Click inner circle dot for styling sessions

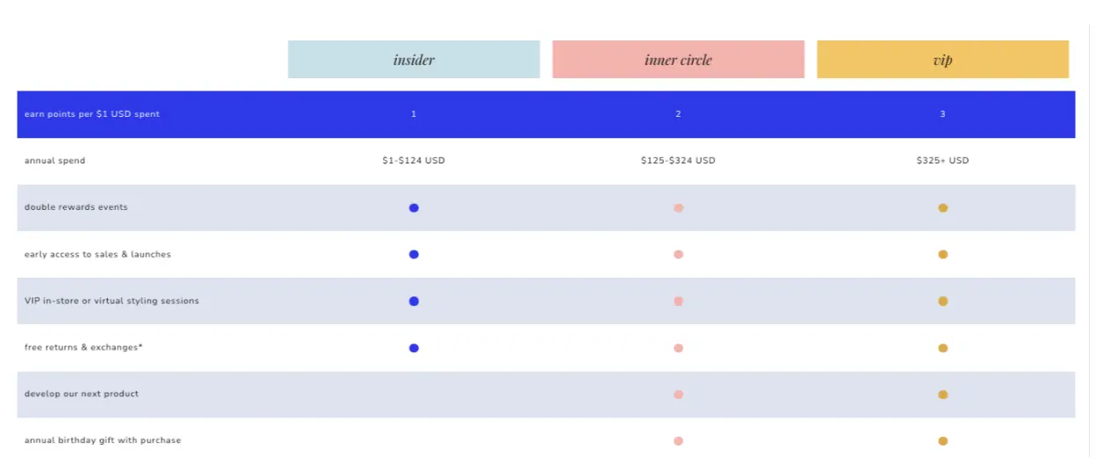click(678, 301)
